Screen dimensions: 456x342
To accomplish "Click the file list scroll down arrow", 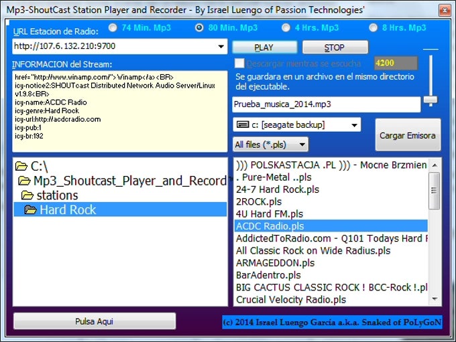I will click(x=435, y=298).
